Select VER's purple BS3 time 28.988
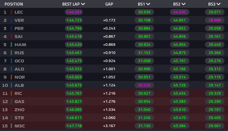Image resolution: width=228 pixels, height=131 pixels. pos(214,20)
